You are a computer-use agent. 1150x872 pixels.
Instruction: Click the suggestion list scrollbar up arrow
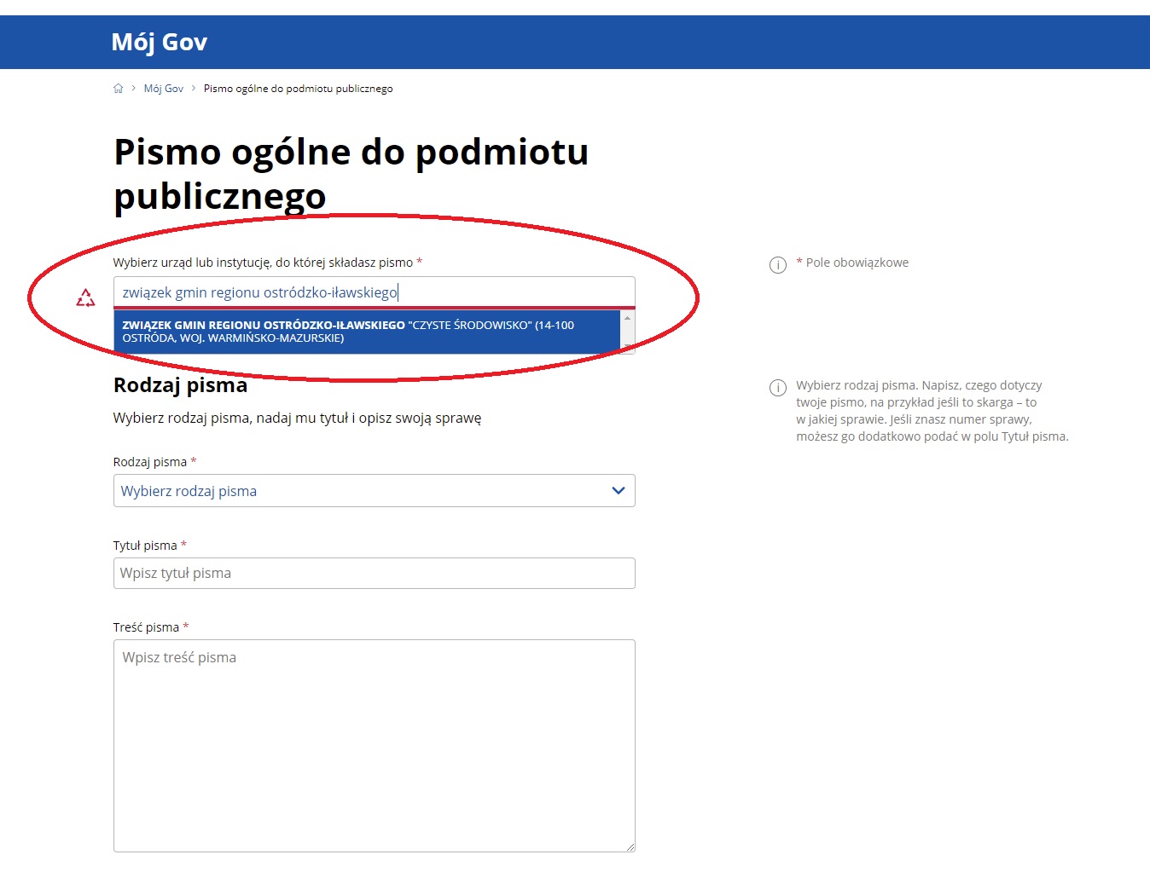pos(628,318)
